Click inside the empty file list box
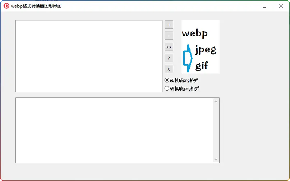290x181 pixels. (89, 56)
